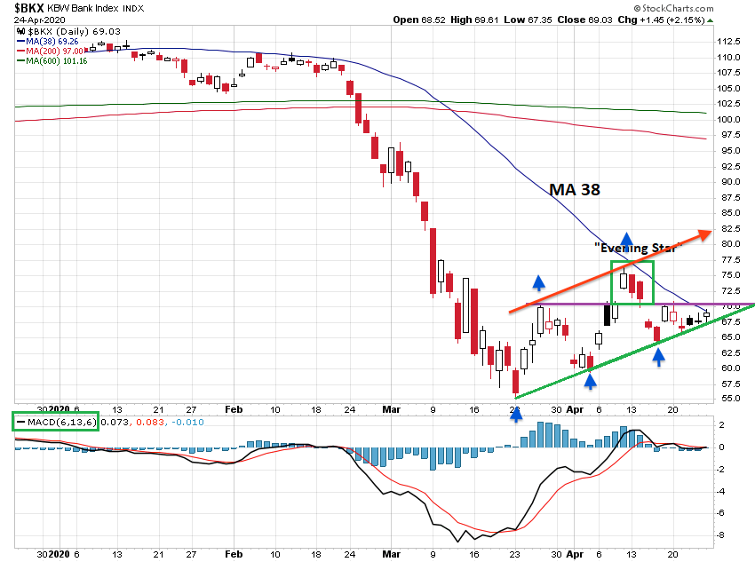Click the 60.0 price axis label
Image resolution: width=755 pixels, height=562 pixels.
click(730, 368)
